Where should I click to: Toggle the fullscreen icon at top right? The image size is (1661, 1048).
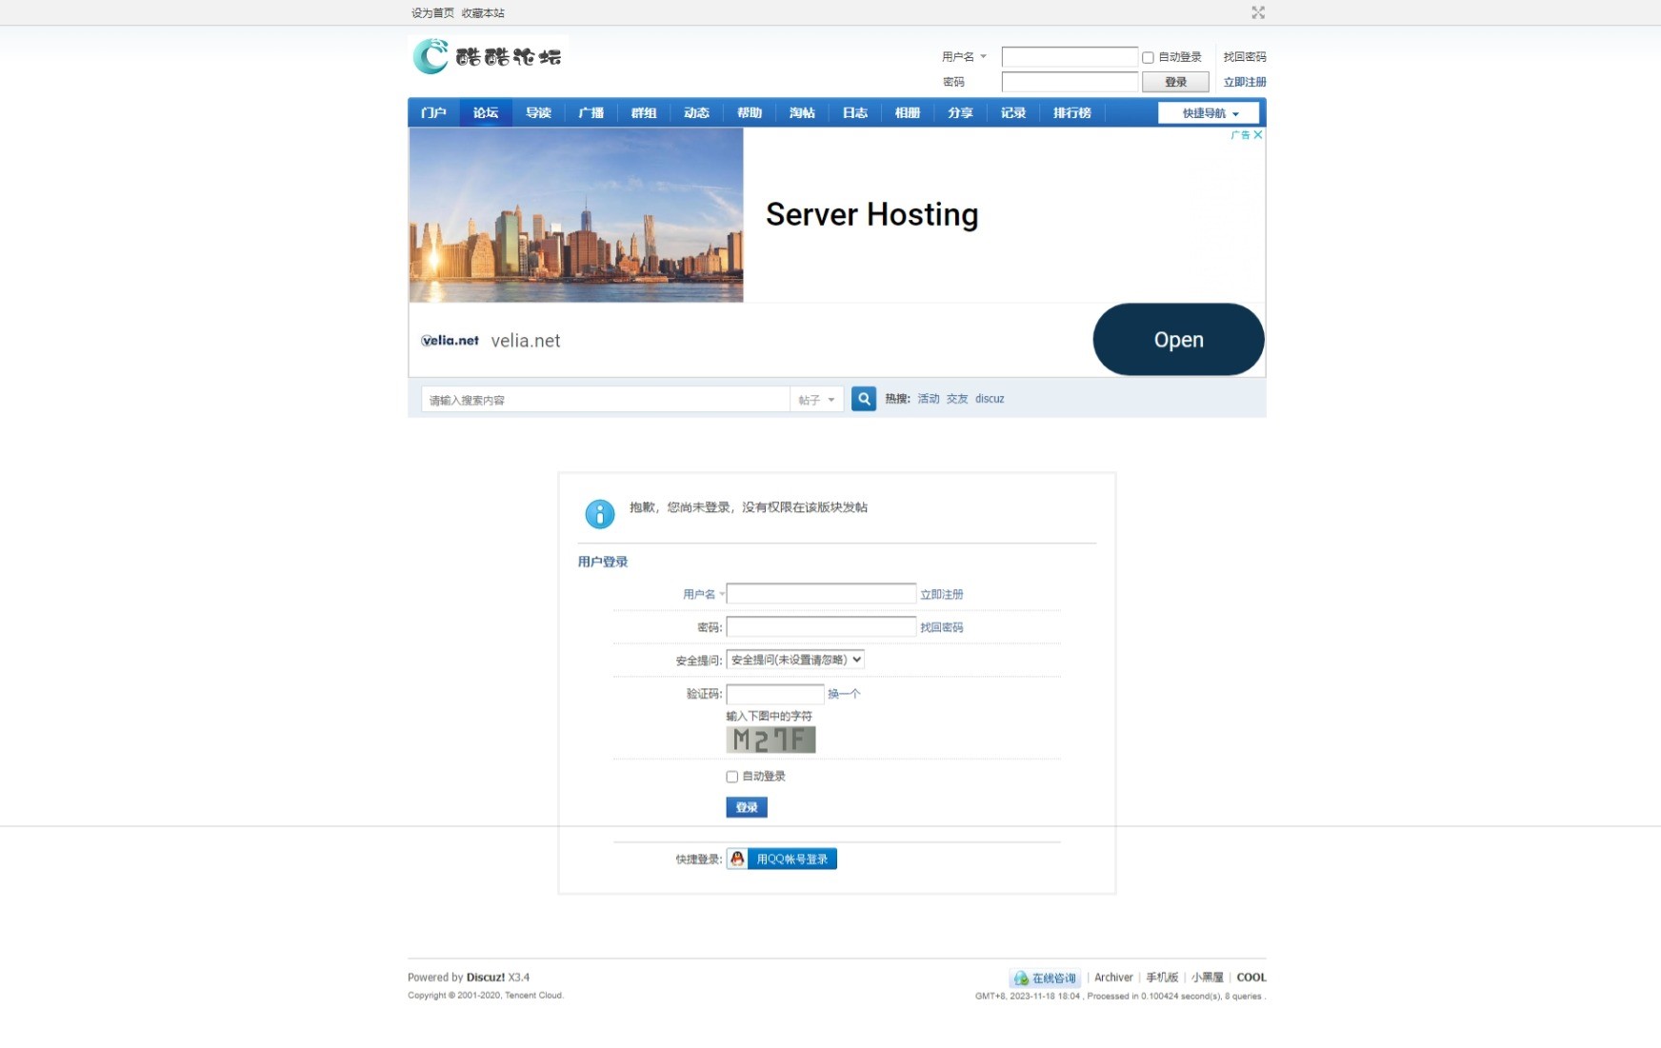click(1257, 12)
